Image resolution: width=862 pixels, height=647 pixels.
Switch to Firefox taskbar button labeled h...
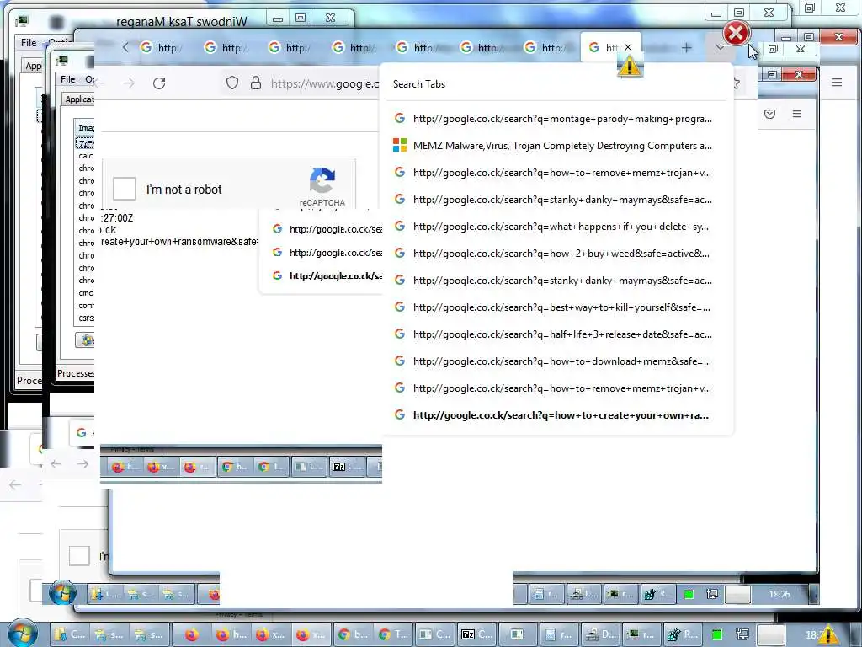pos(231,635)
